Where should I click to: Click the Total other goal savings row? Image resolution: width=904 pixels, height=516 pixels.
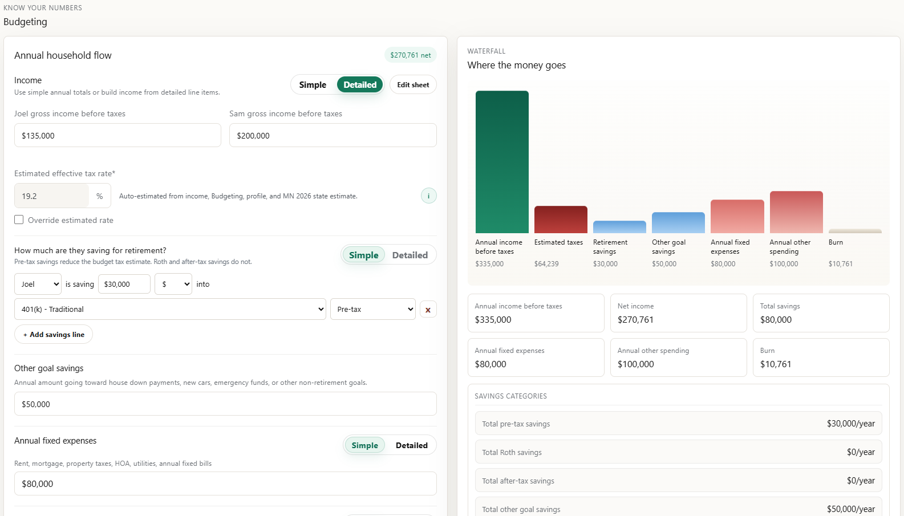(x=678, y=507)
